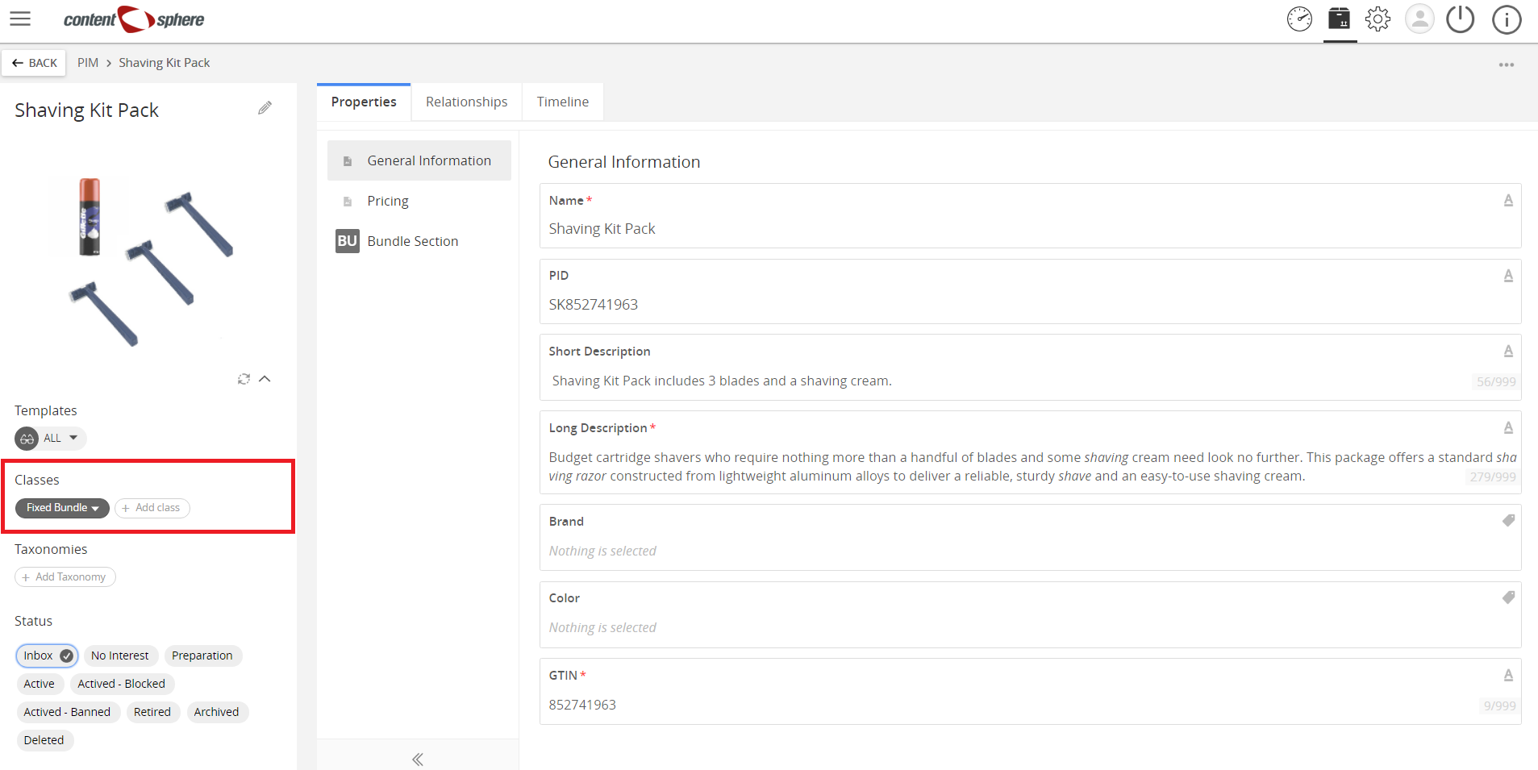Click the PIM breadcrumb link
1538x770 pixels.
pyautogui.click(x=88, y=63)
